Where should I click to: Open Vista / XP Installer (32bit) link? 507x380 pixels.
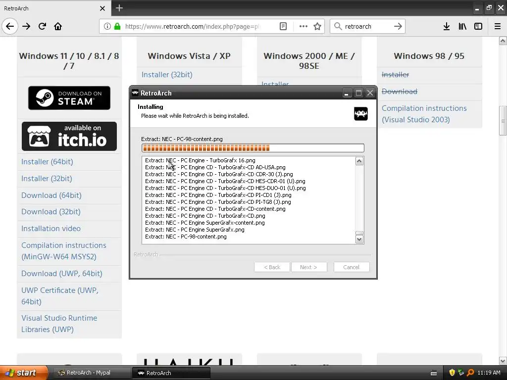[x=167, y=75]
